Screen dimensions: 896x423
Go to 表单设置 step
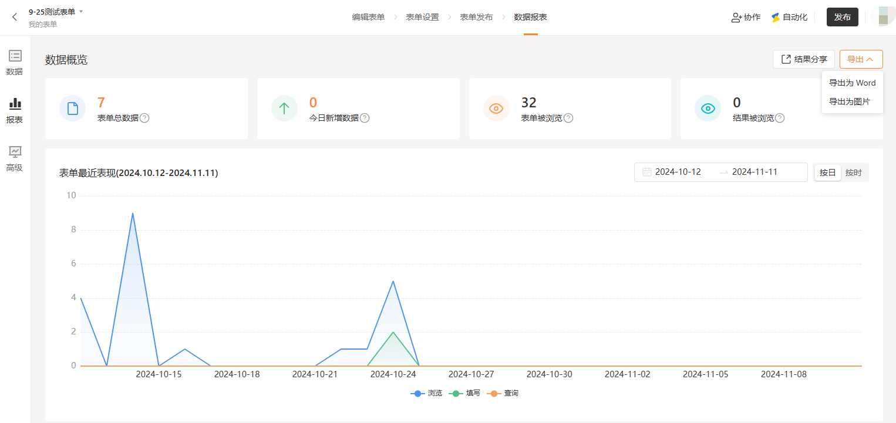[422, 17]
